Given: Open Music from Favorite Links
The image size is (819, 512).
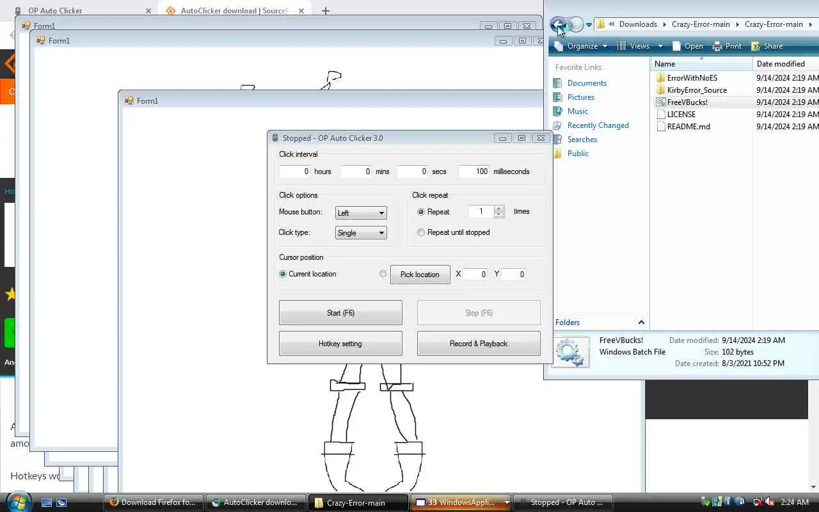Looking at the screenshot, I should click(x=577, y=111).
